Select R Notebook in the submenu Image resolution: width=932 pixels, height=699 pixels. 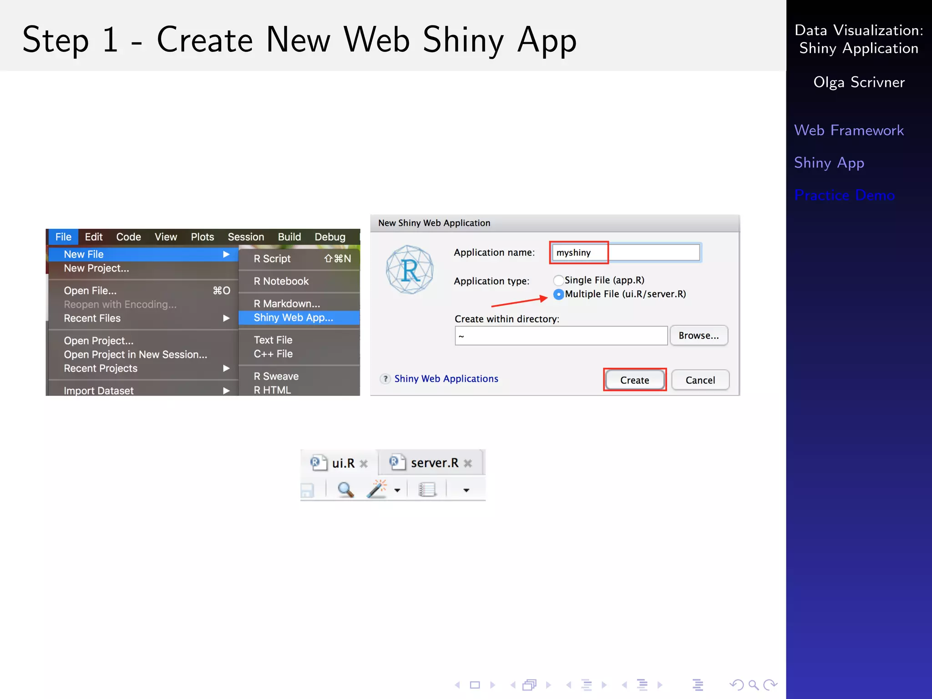click(x=299, y=281)
